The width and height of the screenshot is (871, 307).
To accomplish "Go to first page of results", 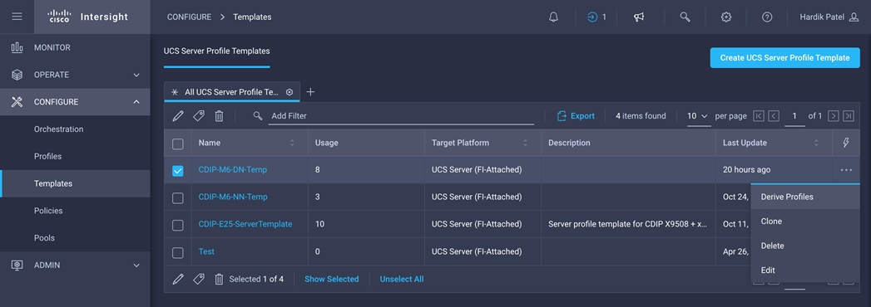I will coord(759,116).
